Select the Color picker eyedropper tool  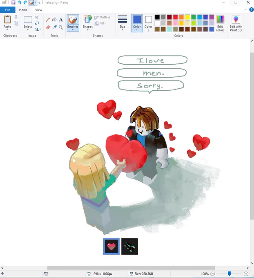point(55,27)
